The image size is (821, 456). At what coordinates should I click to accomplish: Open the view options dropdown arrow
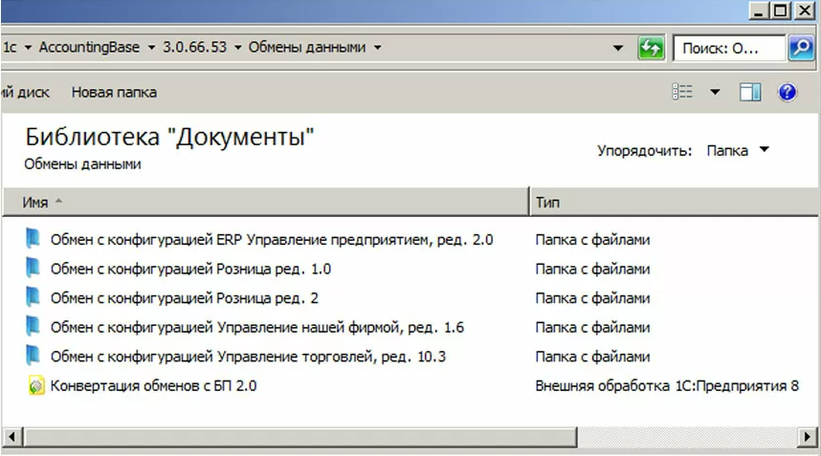(715, 93)
